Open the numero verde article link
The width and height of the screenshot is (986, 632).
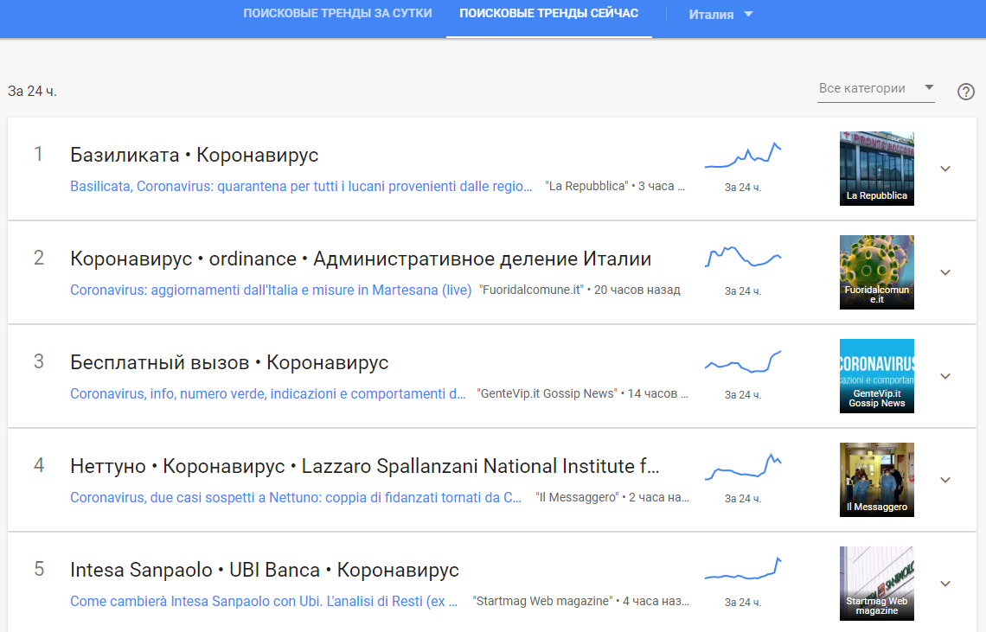pos(268,393)
